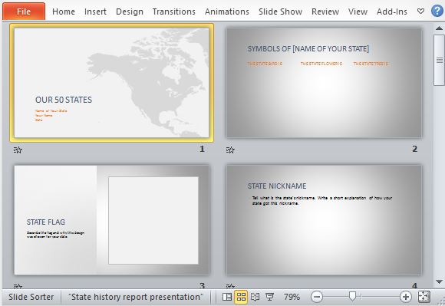Zoom out with the minus button

[x=317, y=297]
